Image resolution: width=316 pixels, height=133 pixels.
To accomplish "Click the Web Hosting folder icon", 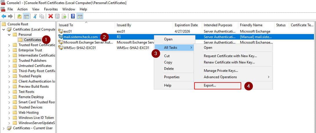I will point(15,112).
